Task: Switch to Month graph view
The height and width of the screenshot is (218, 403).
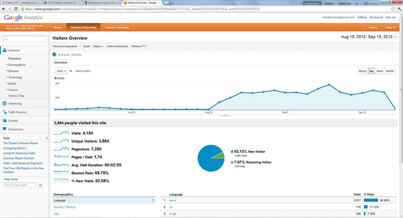Action: [390, 71]
